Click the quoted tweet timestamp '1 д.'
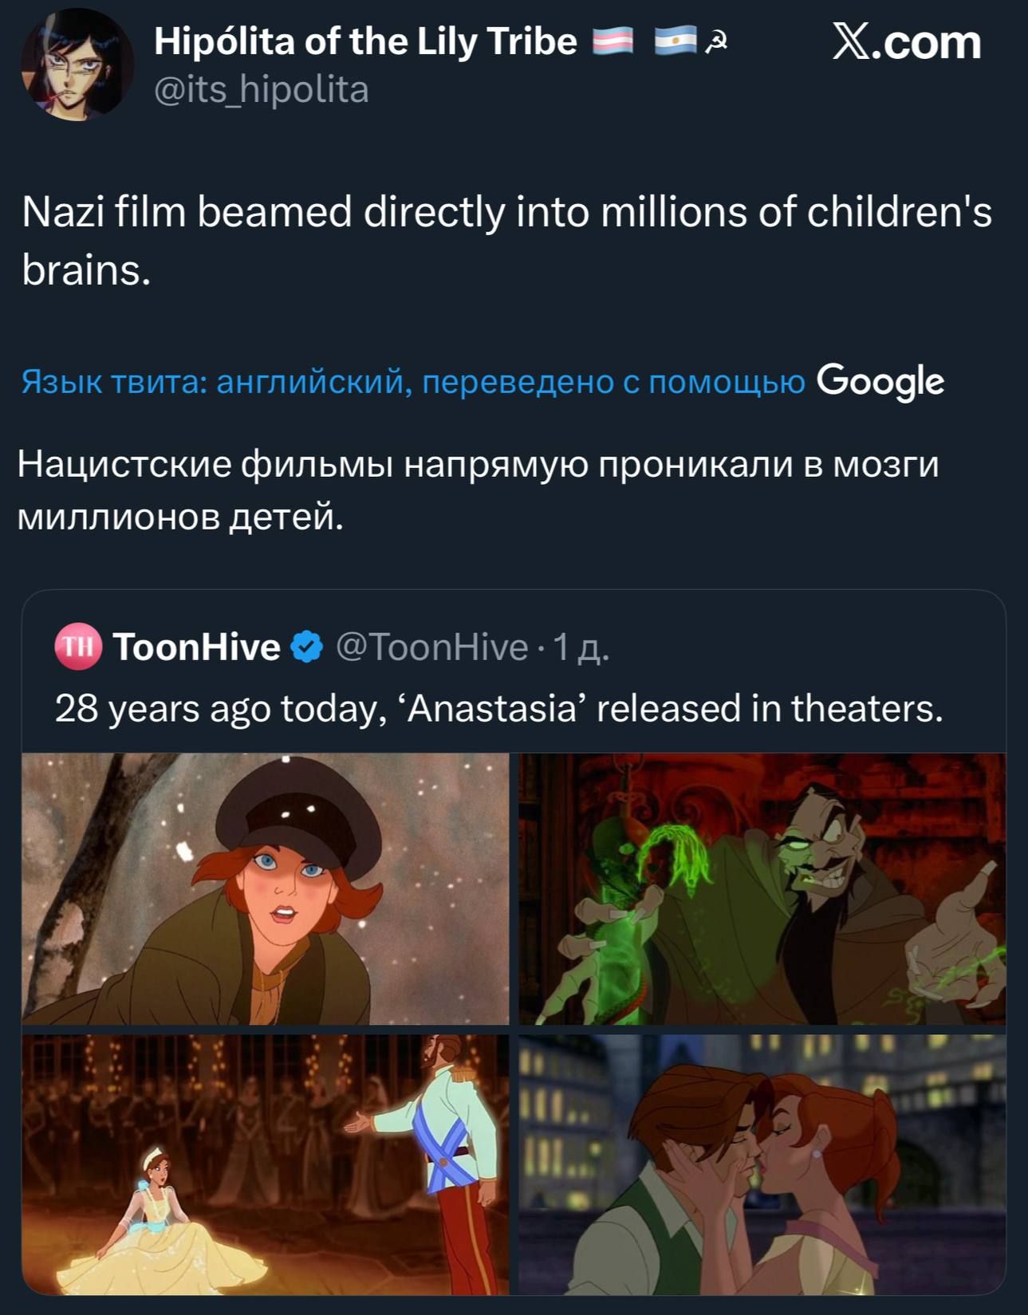The image size is (1028, 1315). tap(581, 647)
